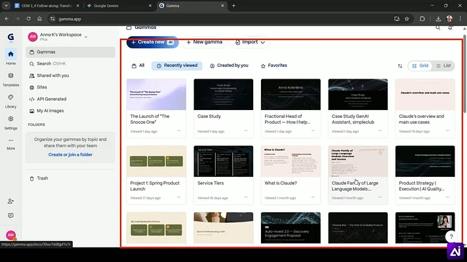Open Shared with you in the sidebar
This screenshot has width=467, height=262.
coord(71,75)
